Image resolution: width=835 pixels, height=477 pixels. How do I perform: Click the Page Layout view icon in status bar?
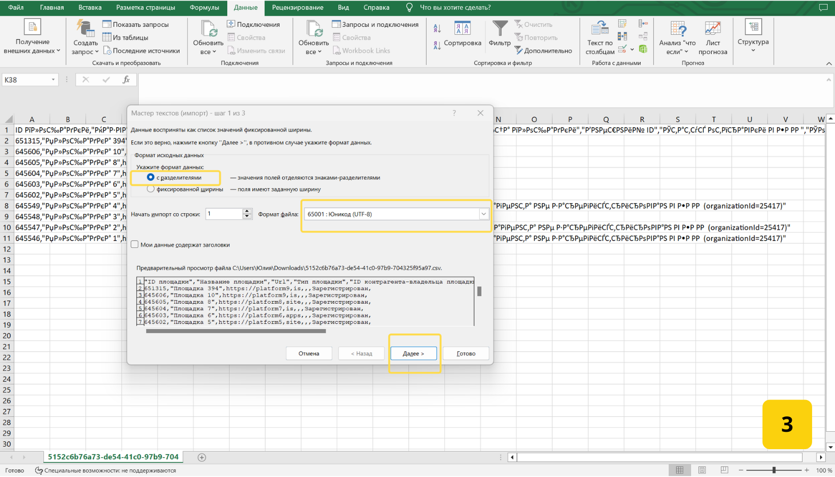(x=702, y=470)
